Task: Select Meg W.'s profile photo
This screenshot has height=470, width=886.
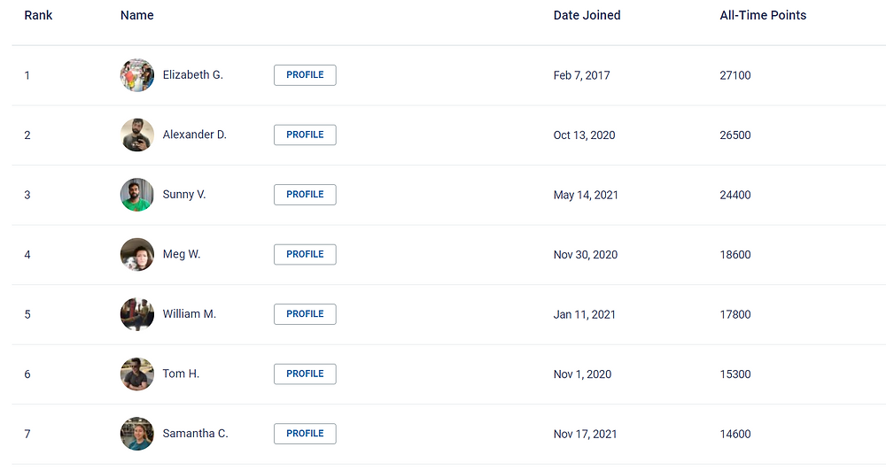Action: tap(137, 254)
